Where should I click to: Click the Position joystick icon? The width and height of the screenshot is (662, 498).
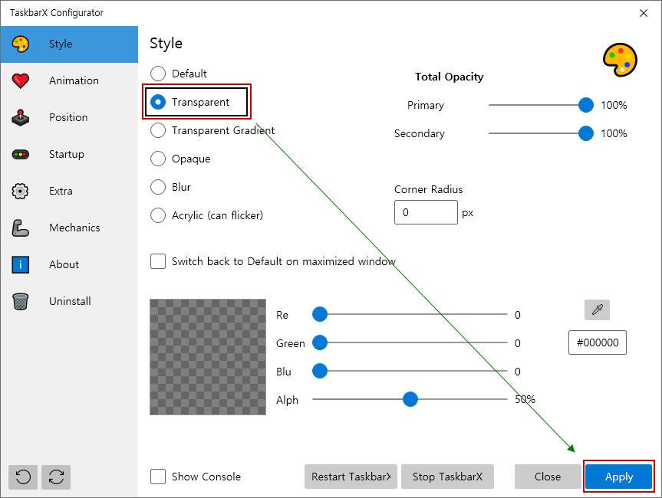coord(20,118)
